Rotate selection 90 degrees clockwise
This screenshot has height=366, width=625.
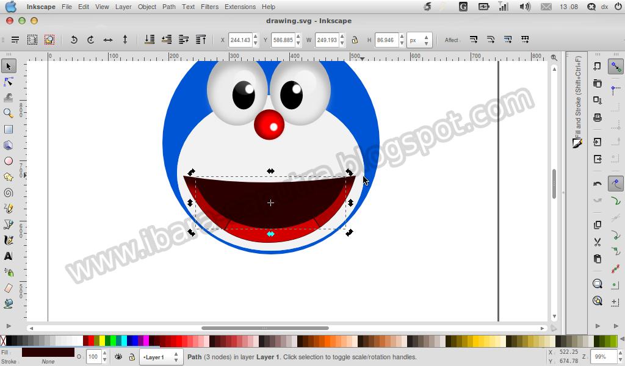pyautogui.click(x=91, y=40)
